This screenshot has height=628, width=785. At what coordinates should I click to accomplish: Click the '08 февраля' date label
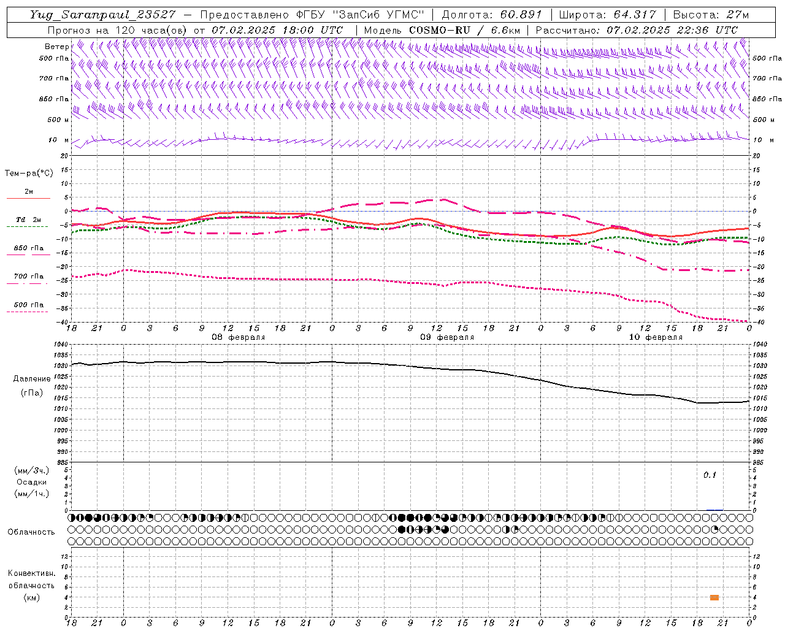239,337
